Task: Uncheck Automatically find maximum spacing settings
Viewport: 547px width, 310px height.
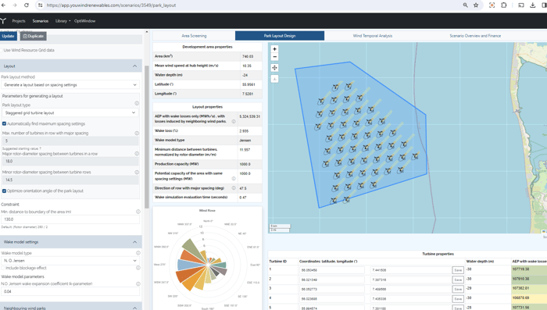Action: click(x=4, y=124)
